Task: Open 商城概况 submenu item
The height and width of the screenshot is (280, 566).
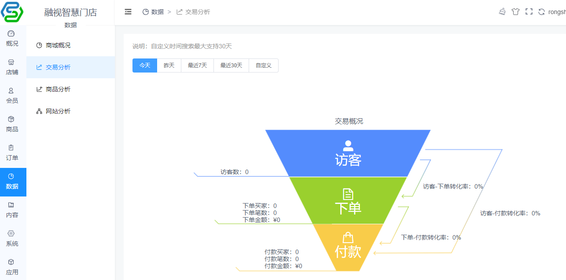Action: (x=70, y=45)
